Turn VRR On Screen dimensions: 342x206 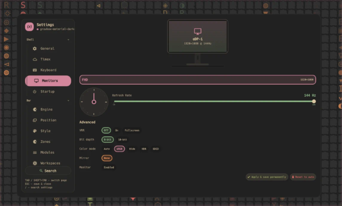[x=117, y=130]
